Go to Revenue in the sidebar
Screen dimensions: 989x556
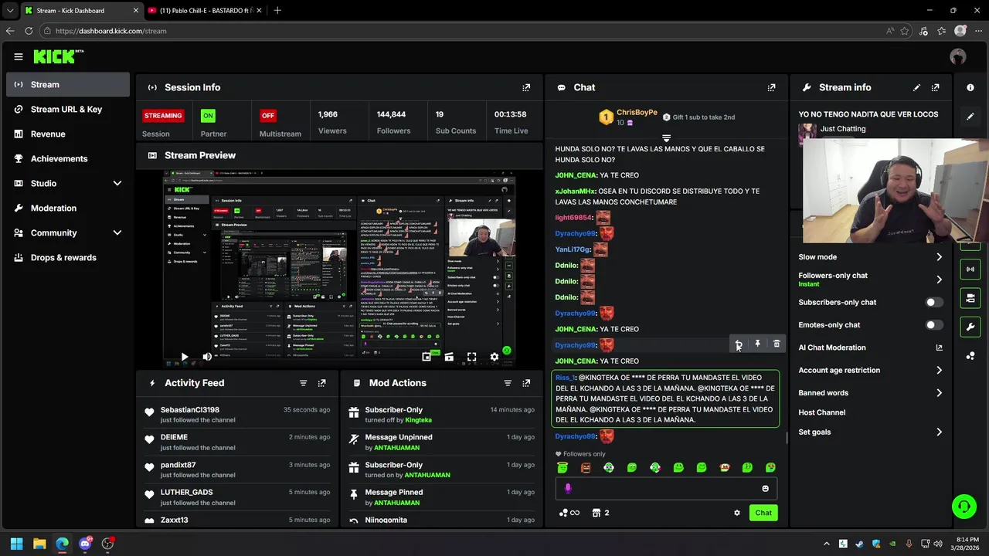tap(68, 134)
